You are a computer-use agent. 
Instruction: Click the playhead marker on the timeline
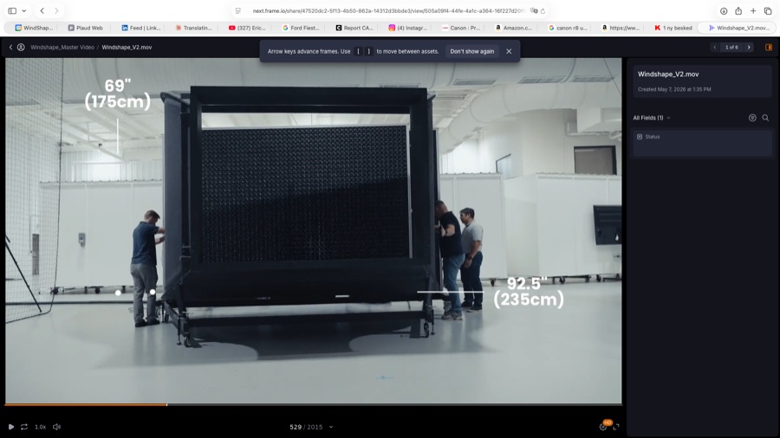point(166,405)
